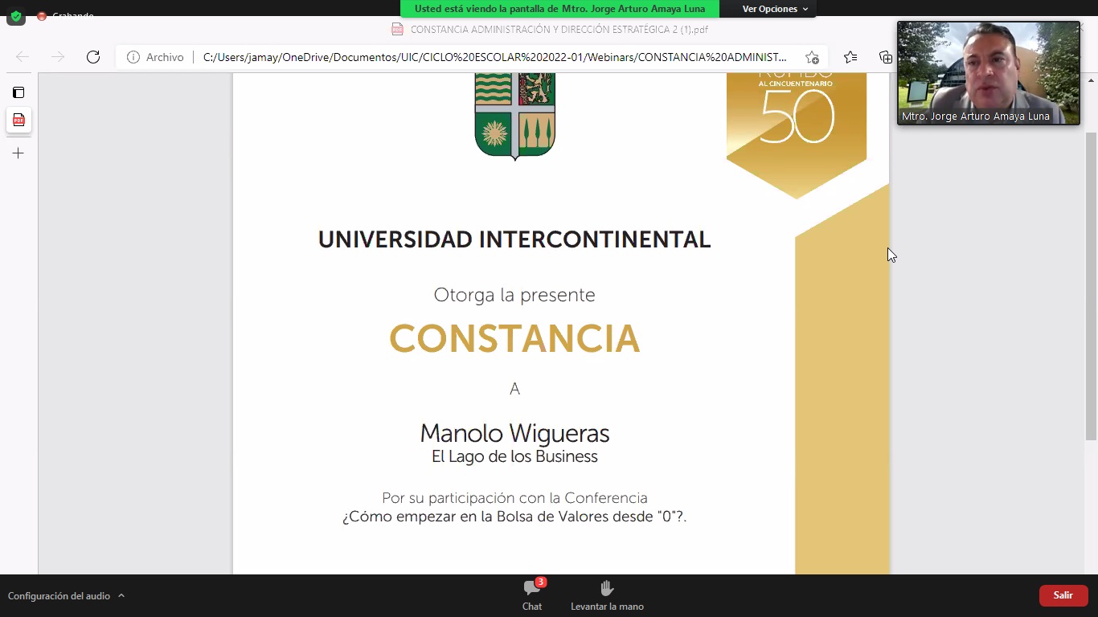The width and height of the screenshot is (1098, 617).
Task: Open the Collections icon in the toolbar
Action: (885, 57)
